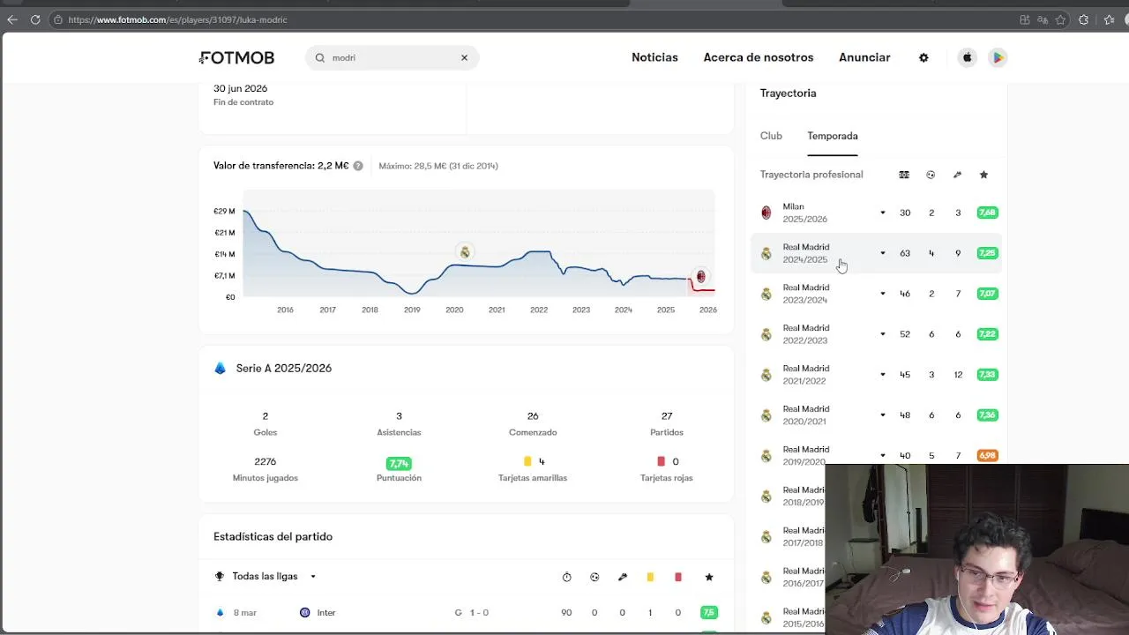
Task: Switch to the Temporada tab
Action: tap(833, 136)
